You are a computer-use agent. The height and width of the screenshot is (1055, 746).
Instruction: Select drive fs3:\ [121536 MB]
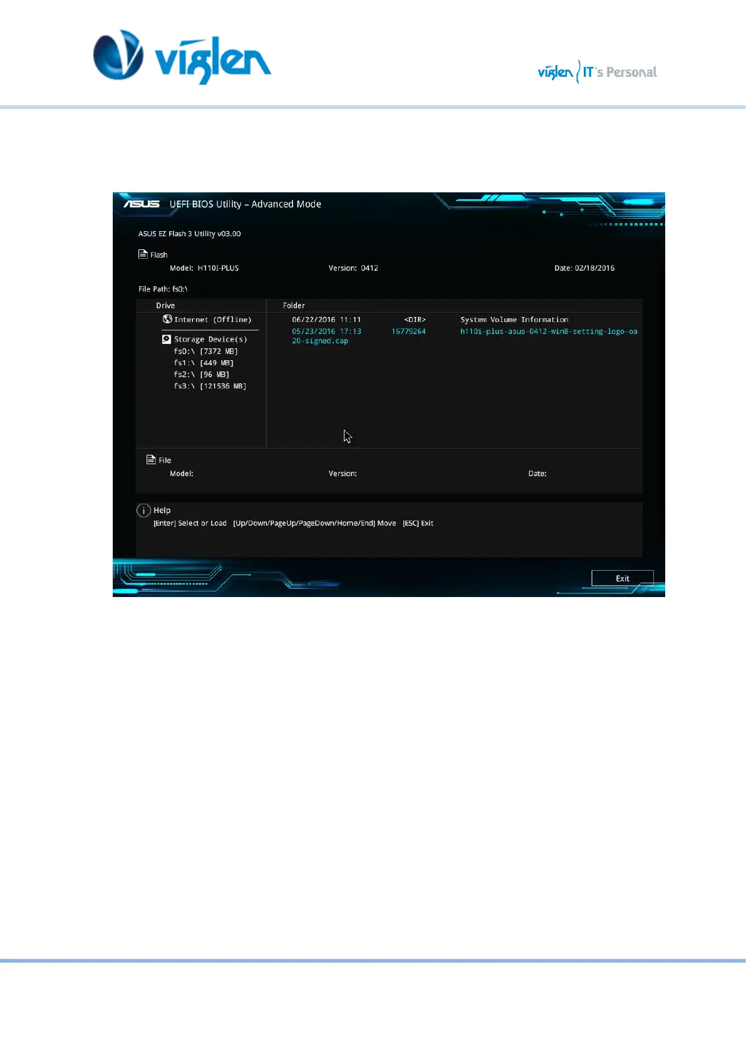pyautogui.click(x=210, y=386)
